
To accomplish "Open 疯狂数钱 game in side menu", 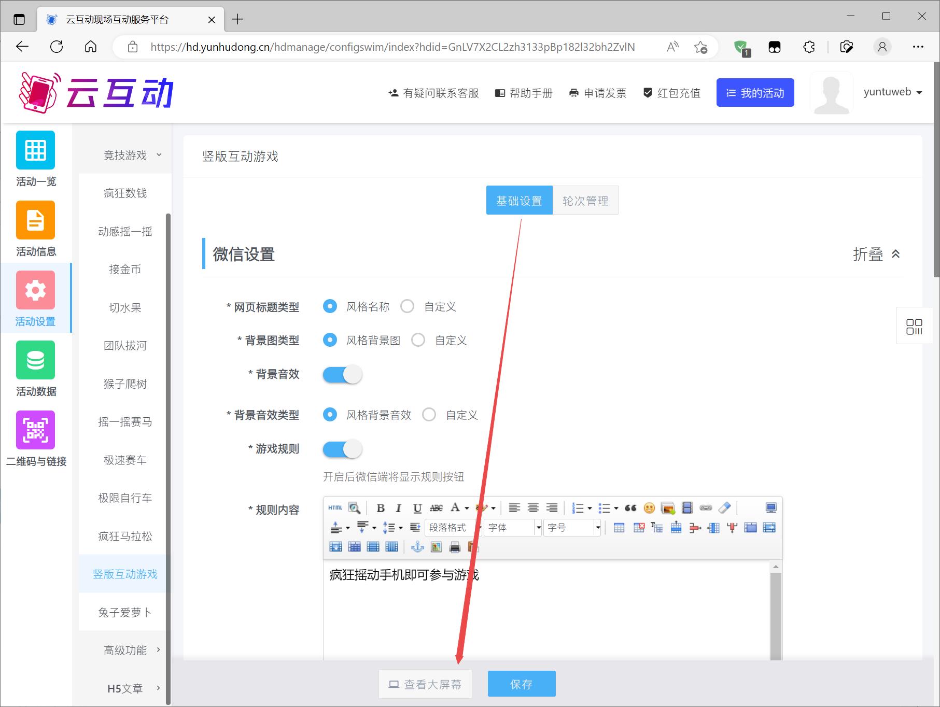I will (125, 193).
